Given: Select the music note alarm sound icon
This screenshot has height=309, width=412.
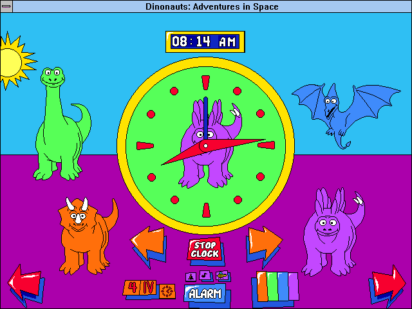Looking at the screenshot, I should tap(205, 276).
